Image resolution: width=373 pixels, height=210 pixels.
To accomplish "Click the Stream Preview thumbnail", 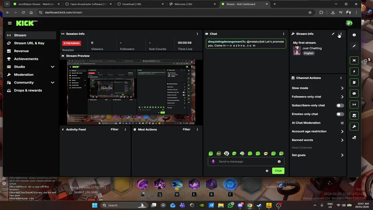I will (x=131, y=92).
